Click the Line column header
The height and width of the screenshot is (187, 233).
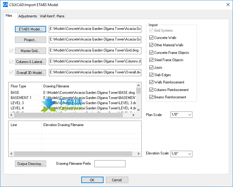click(25, 125)
